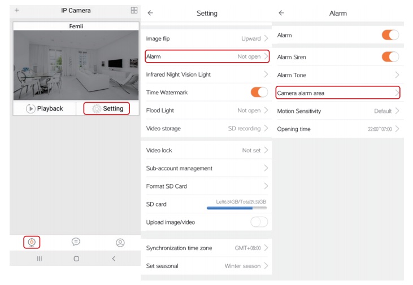
Task: Toggle the Alarm Siren switch
Action: click(x=390, y=57)
